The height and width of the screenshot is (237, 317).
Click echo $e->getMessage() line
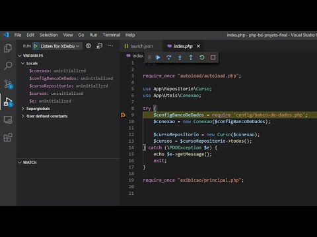pyautogui.click(x=183, y=154)
